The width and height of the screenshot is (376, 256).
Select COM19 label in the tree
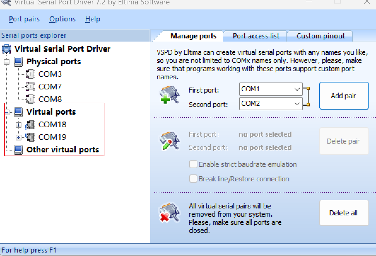[52, 137]
